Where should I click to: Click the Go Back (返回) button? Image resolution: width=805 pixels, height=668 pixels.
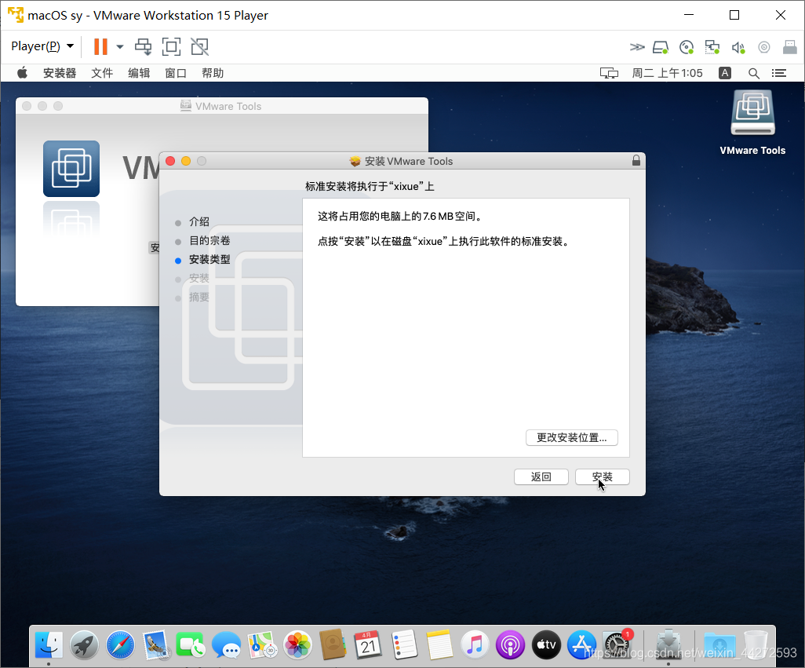[541, 477]
